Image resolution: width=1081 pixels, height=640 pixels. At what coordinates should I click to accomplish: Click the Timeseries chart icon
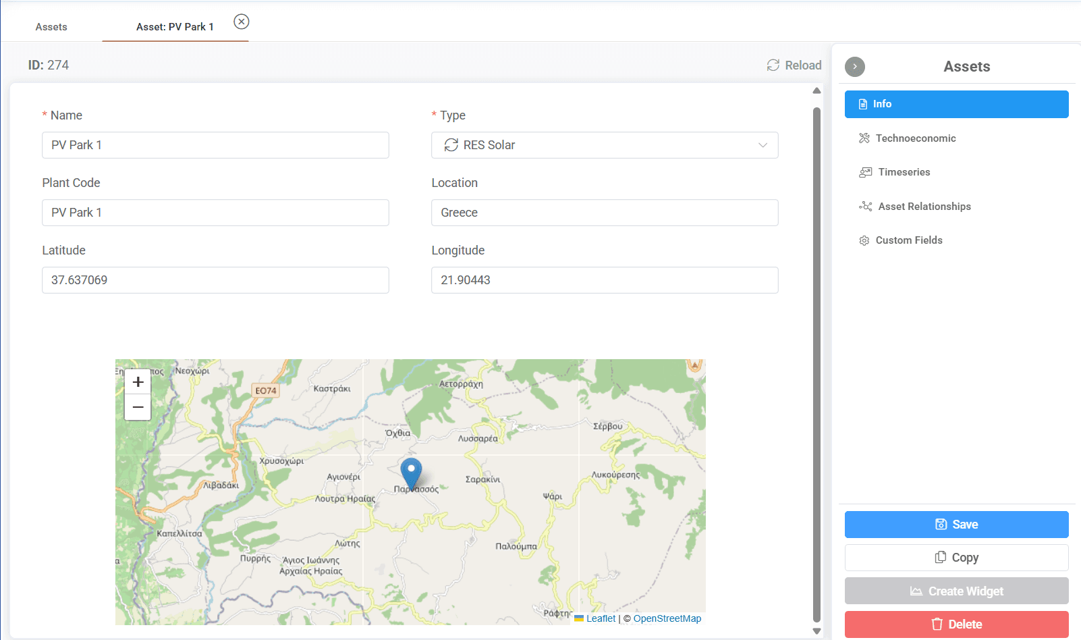pyautogui.click(x=866, y=172)
